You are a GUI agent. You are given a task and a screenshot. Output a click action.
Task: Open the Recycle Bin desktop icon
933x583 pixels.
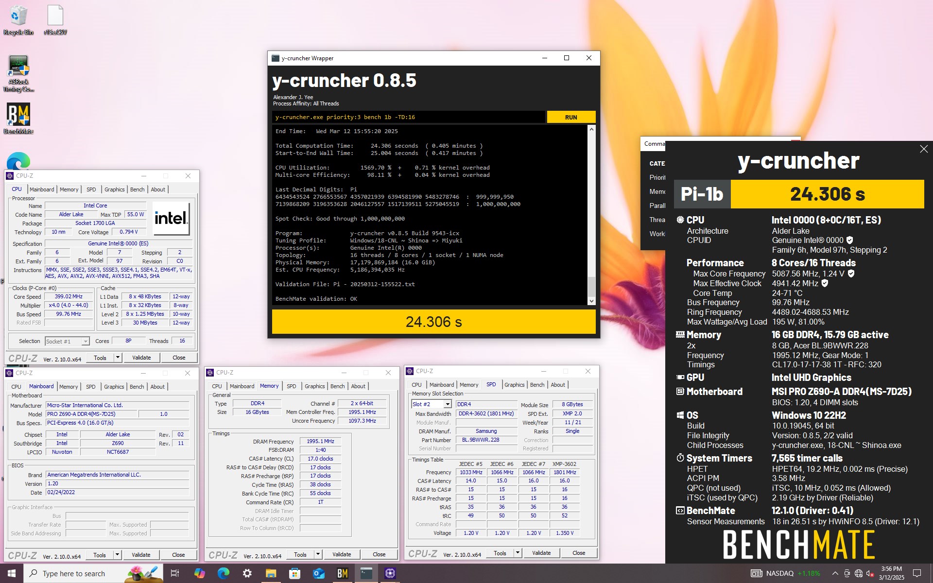18,20
